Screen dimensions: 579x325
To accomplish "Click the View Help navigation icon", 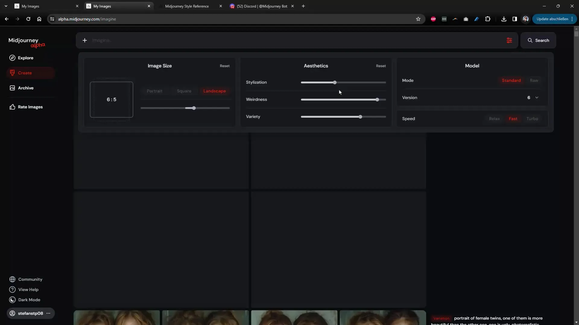I will pos(11,289).
